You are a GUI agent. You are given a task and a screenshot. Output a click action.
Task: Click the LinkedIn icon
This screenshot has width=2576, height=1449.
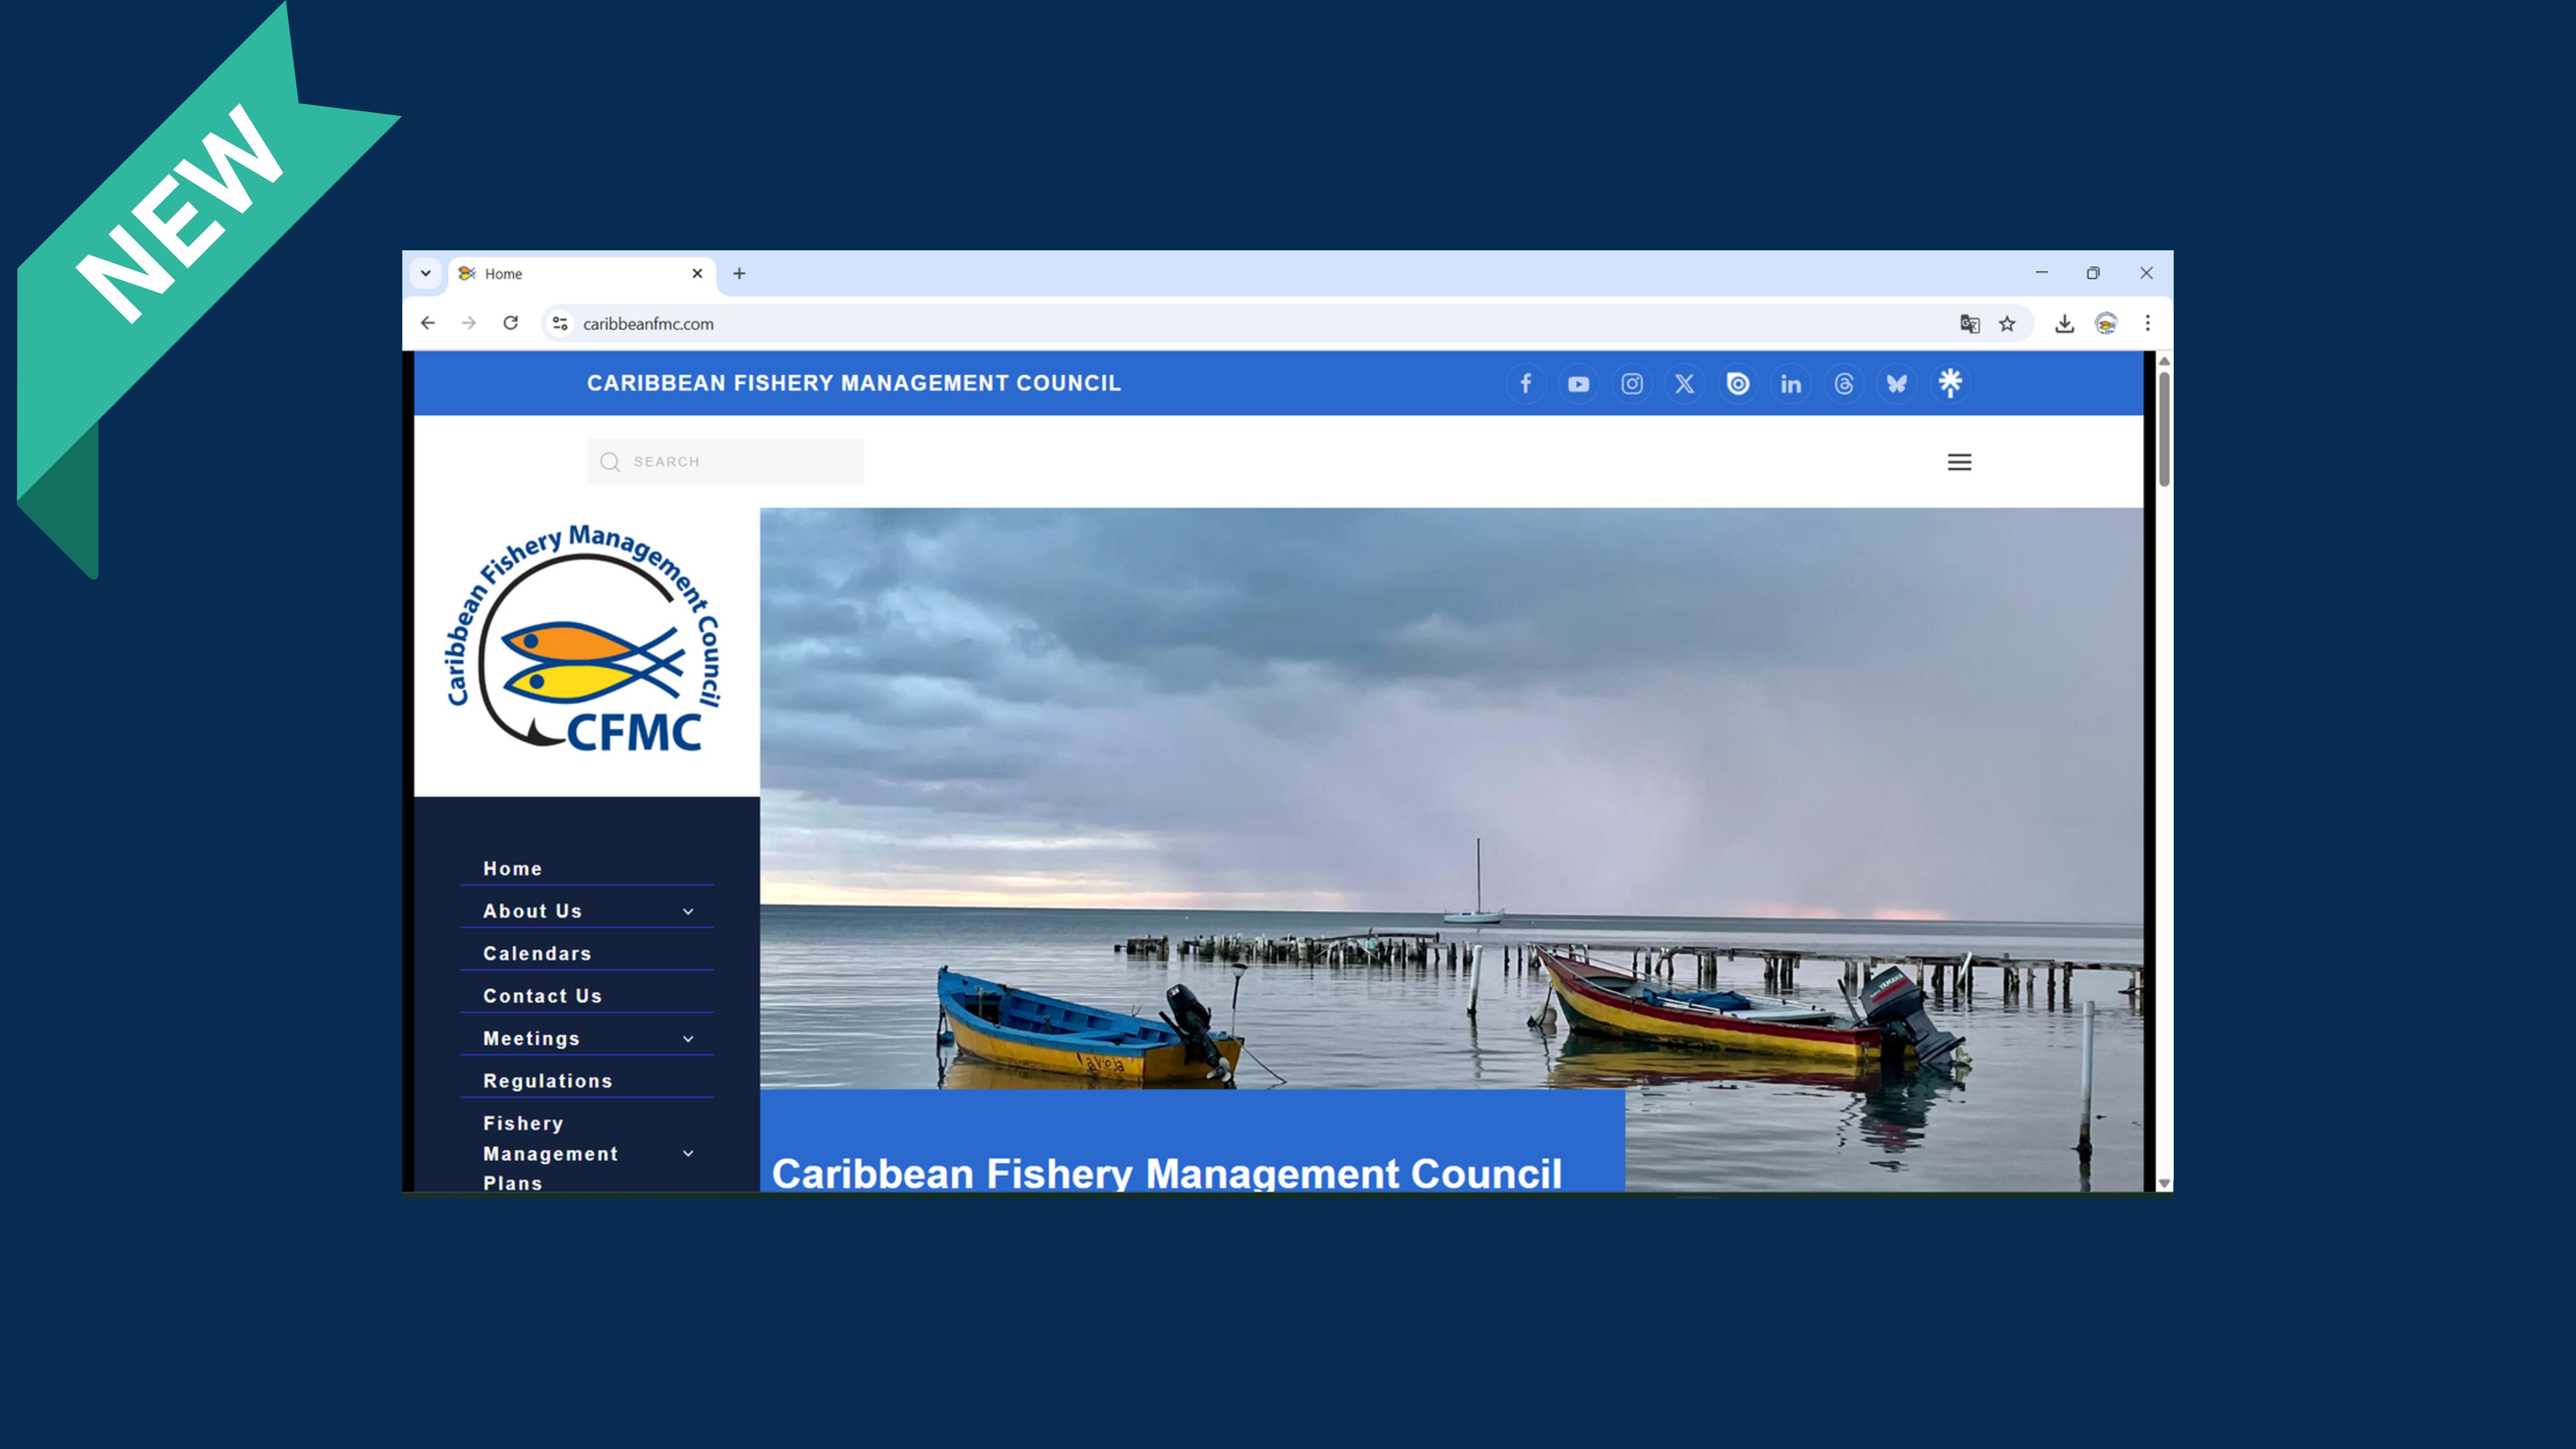(1791, 384)
